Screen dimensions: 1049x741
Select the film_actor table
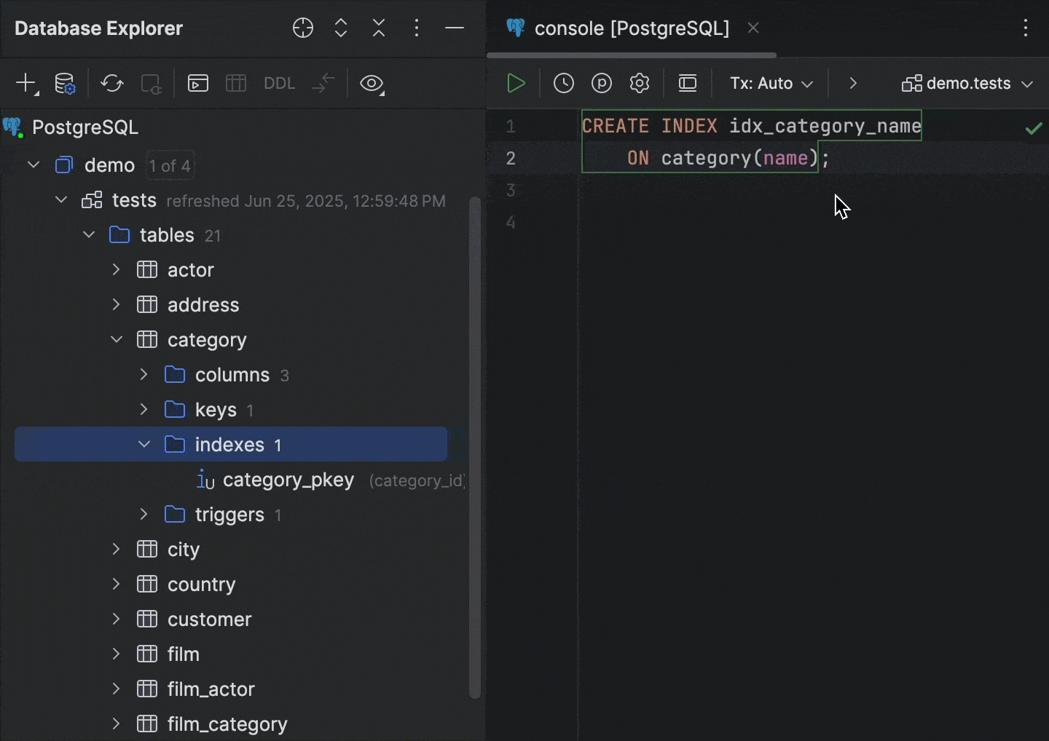point(211,689)
